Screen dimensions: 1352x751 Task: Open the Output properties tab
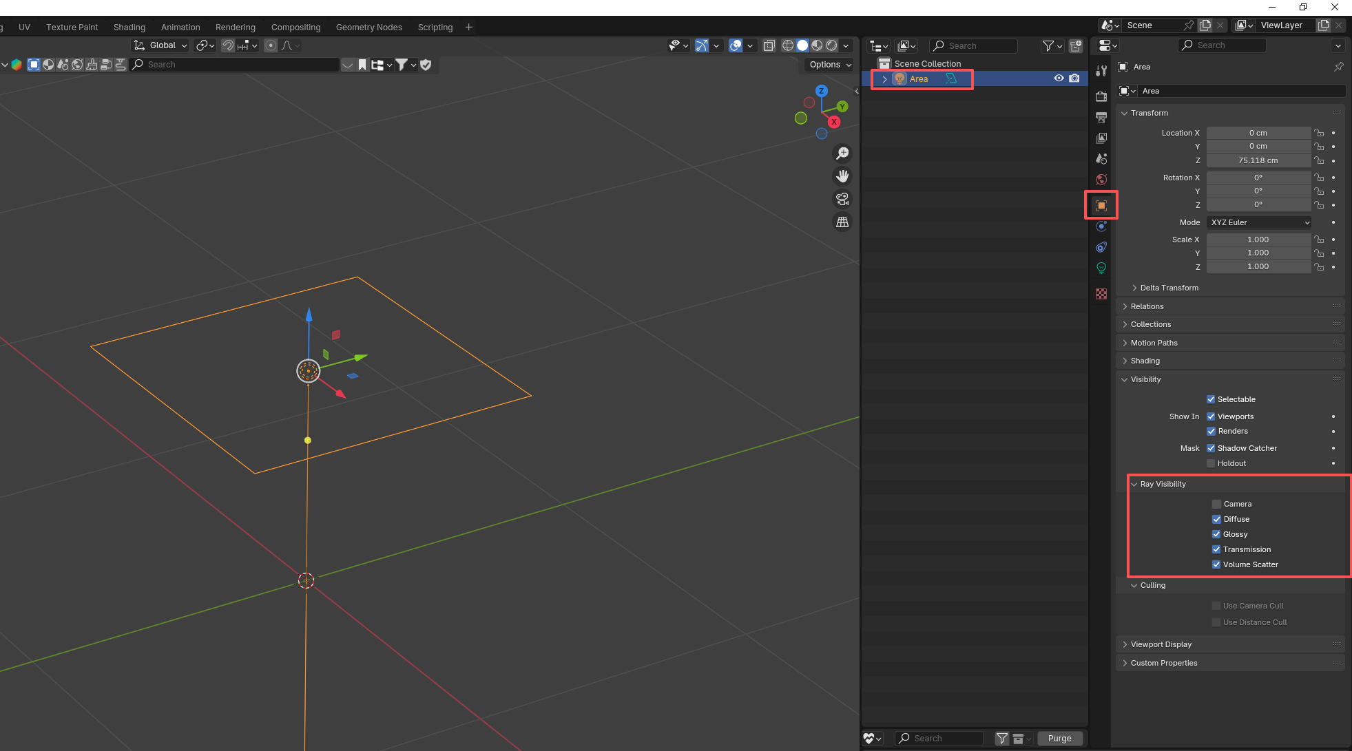(1101, 118)
